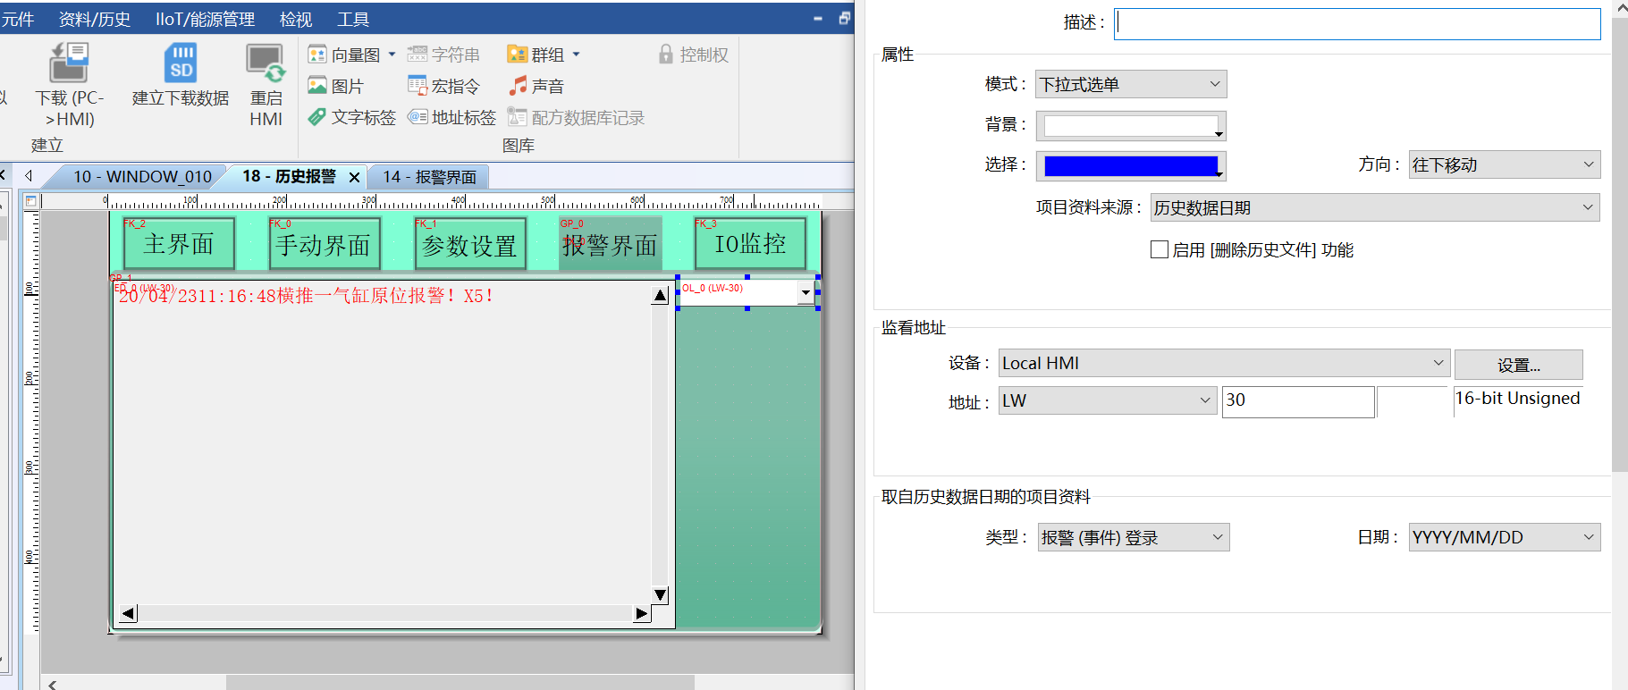The width and height of the screenshot is (1628, 690).
Task: Open the Sound (声音) library
Action: point(536,87)
